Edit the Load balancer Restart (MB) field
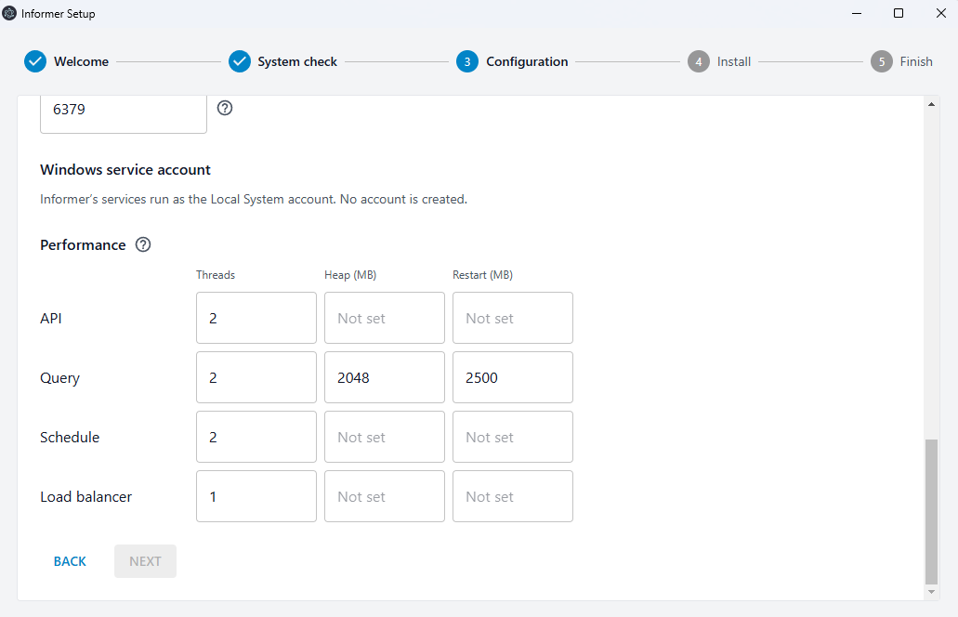Viewport: 958px width, 617px height. click(513, 496)
